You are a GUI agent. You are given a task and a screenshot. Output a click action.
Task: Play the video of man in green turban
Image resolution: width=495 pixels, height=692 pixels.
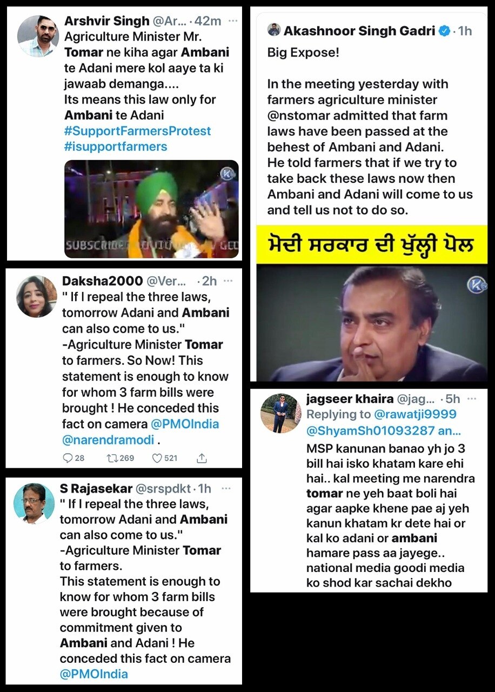click(151, 208)
